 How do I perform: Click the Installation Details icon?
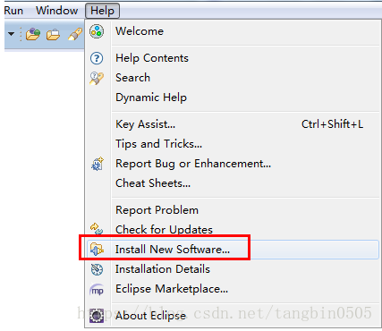point(97,269)
